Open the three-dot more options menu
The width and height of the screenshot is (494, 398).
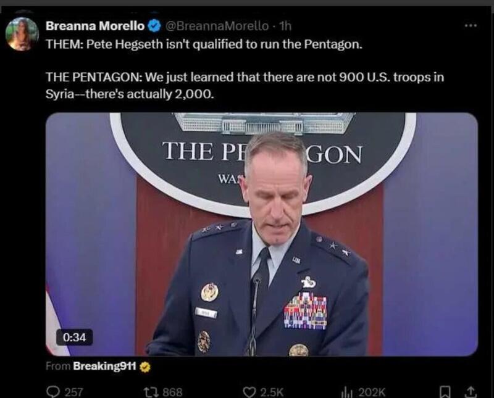pos(471,25)
